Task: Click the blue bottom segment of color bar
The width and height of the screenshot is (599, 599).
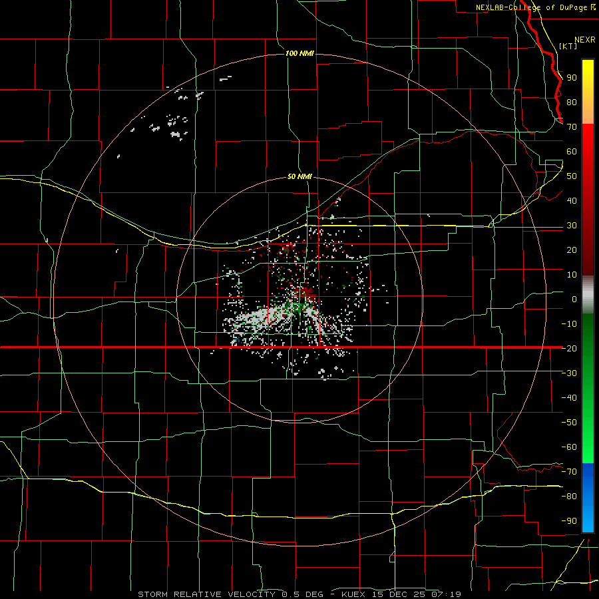Action: point(588,498)
